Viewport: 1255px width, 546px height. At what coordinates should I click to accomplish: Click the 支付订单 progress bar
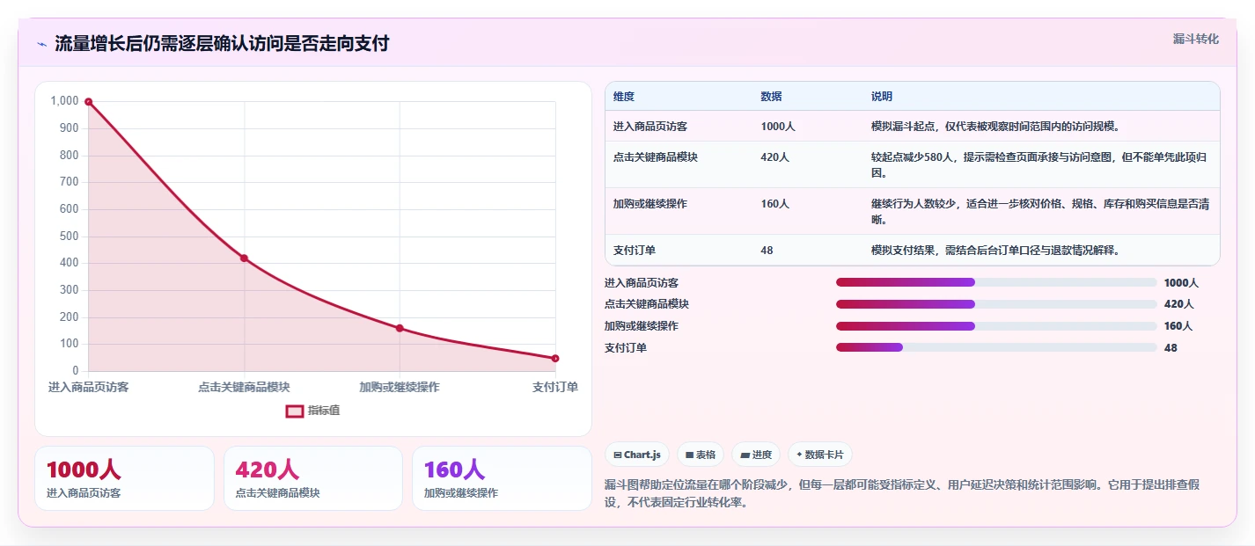(x=996, y=347)
